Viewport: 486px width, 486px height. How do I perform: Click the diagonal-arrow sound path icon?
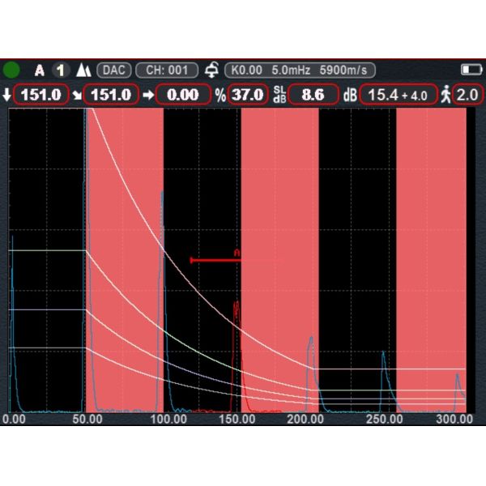click(77, 95)
